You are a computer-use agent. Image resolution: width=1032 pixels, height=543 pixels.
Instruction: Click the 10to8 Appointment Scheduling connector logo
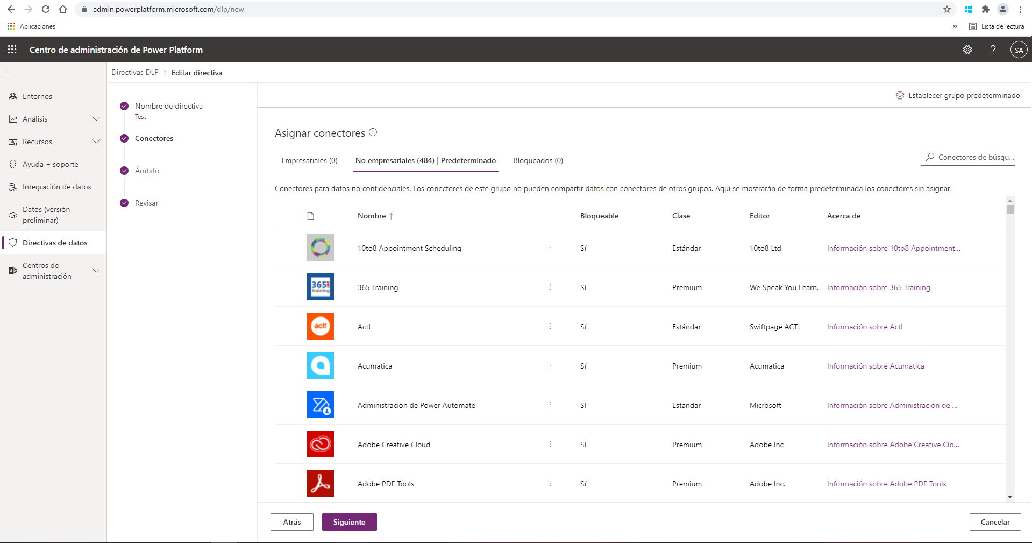[x=321, y=248]
